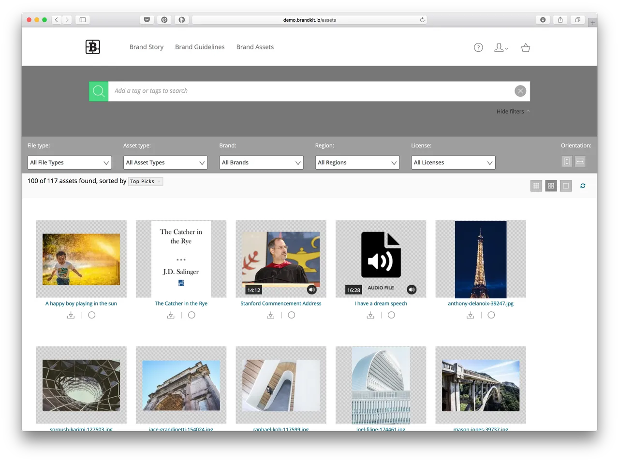Expand the All Regions filter
Image resolution: width=619 pixels, height=462 pixels.
(357, 162)
